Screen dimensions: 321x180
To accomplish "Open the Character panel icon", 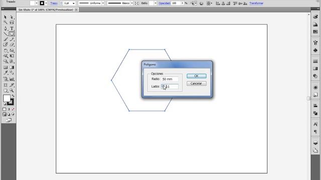I will pyautogui.click(x=315, y=124).
